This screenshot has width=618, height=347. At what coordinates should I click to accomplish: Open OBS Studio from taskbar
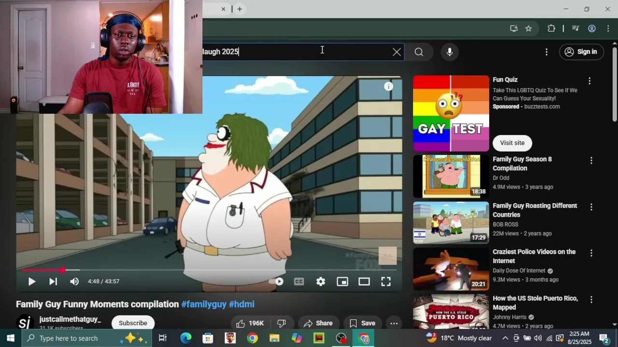[x=341, y=338]
